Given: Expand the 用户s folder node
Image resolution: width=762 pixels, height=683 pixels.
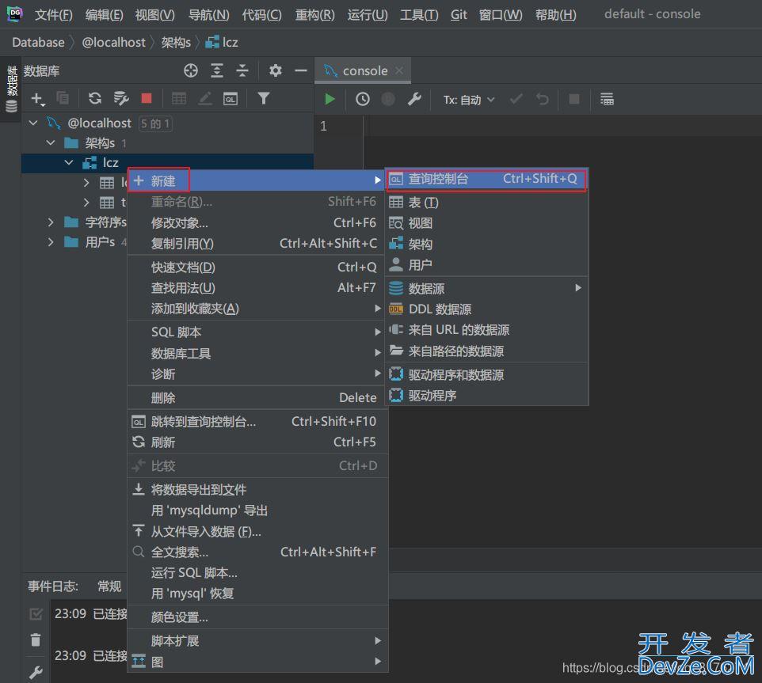Looking at the screenshot, I should (x=51, y=241).
